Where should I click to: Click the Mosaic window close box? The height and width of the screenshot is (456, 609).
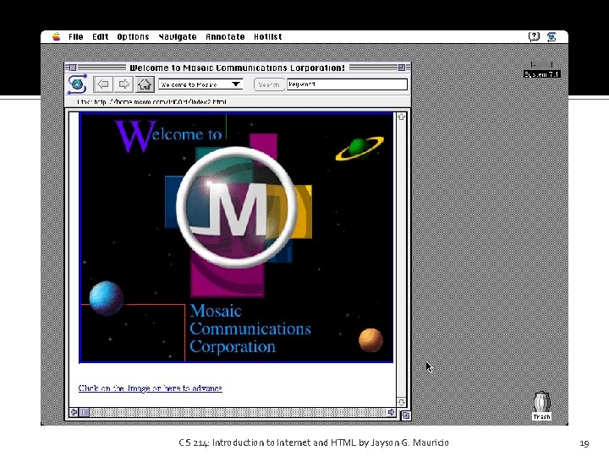coord(73,68)
